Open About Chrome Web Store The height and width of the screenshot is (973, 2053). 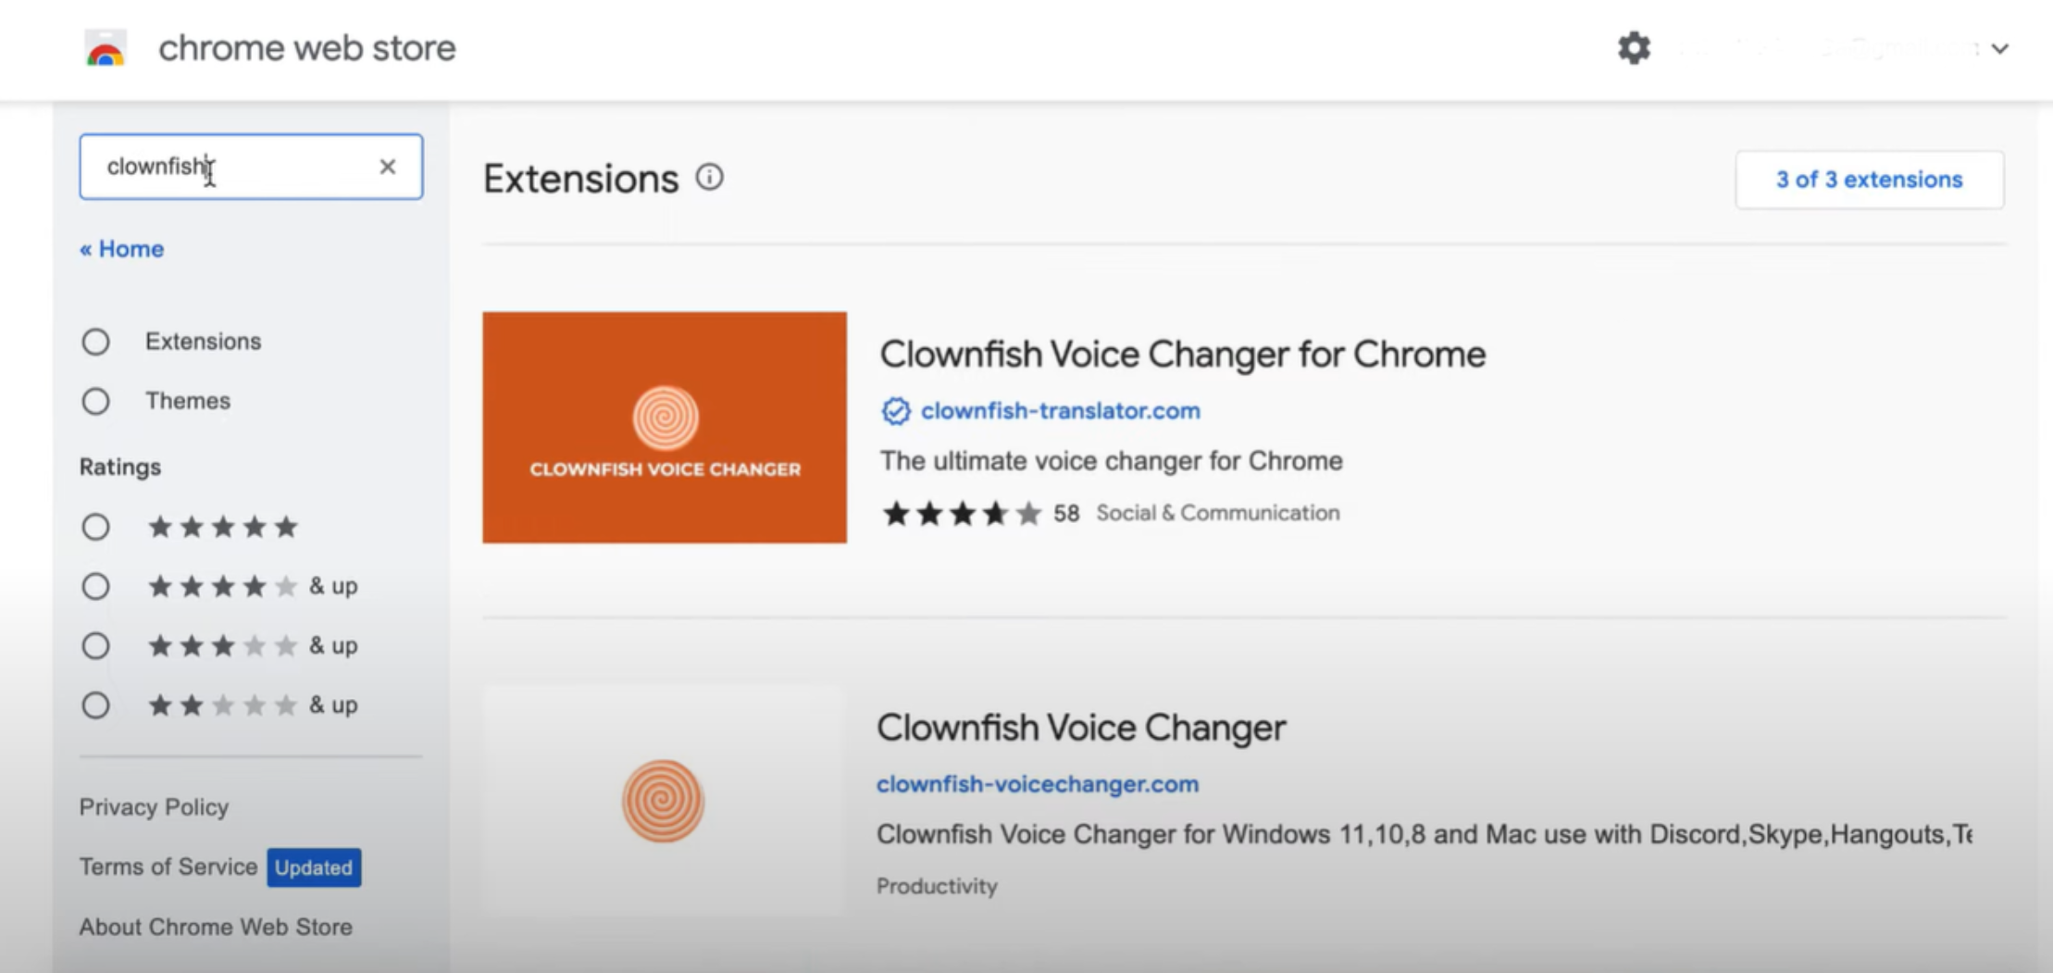216,926
